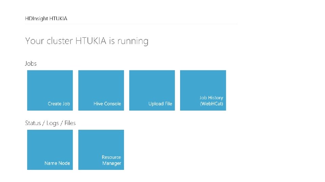Open the Name Node tile
The height and width of the screenshot is (182, 325).
[50, 150]
